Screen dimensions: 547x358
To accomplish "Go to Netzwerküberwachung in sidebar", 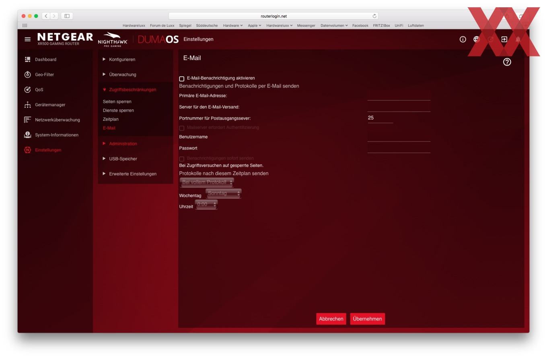I will (x=58, y=120).
